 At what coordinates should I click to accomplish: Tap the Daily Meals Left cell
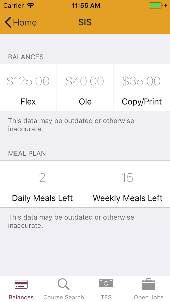point(42,184)
